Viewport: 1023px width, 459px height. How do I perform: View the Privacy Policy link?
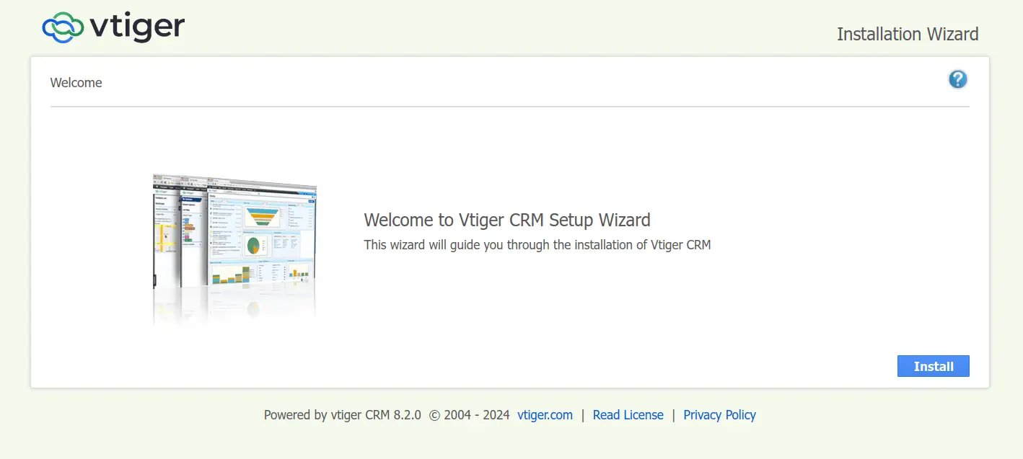pyautogui.click(x=719, y=415)
